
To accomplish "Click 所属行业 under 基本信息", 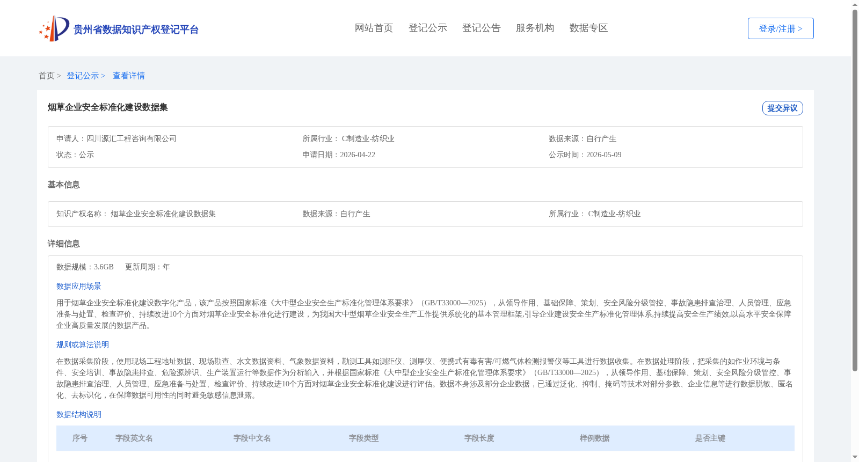I will click(x=595, y=214).
